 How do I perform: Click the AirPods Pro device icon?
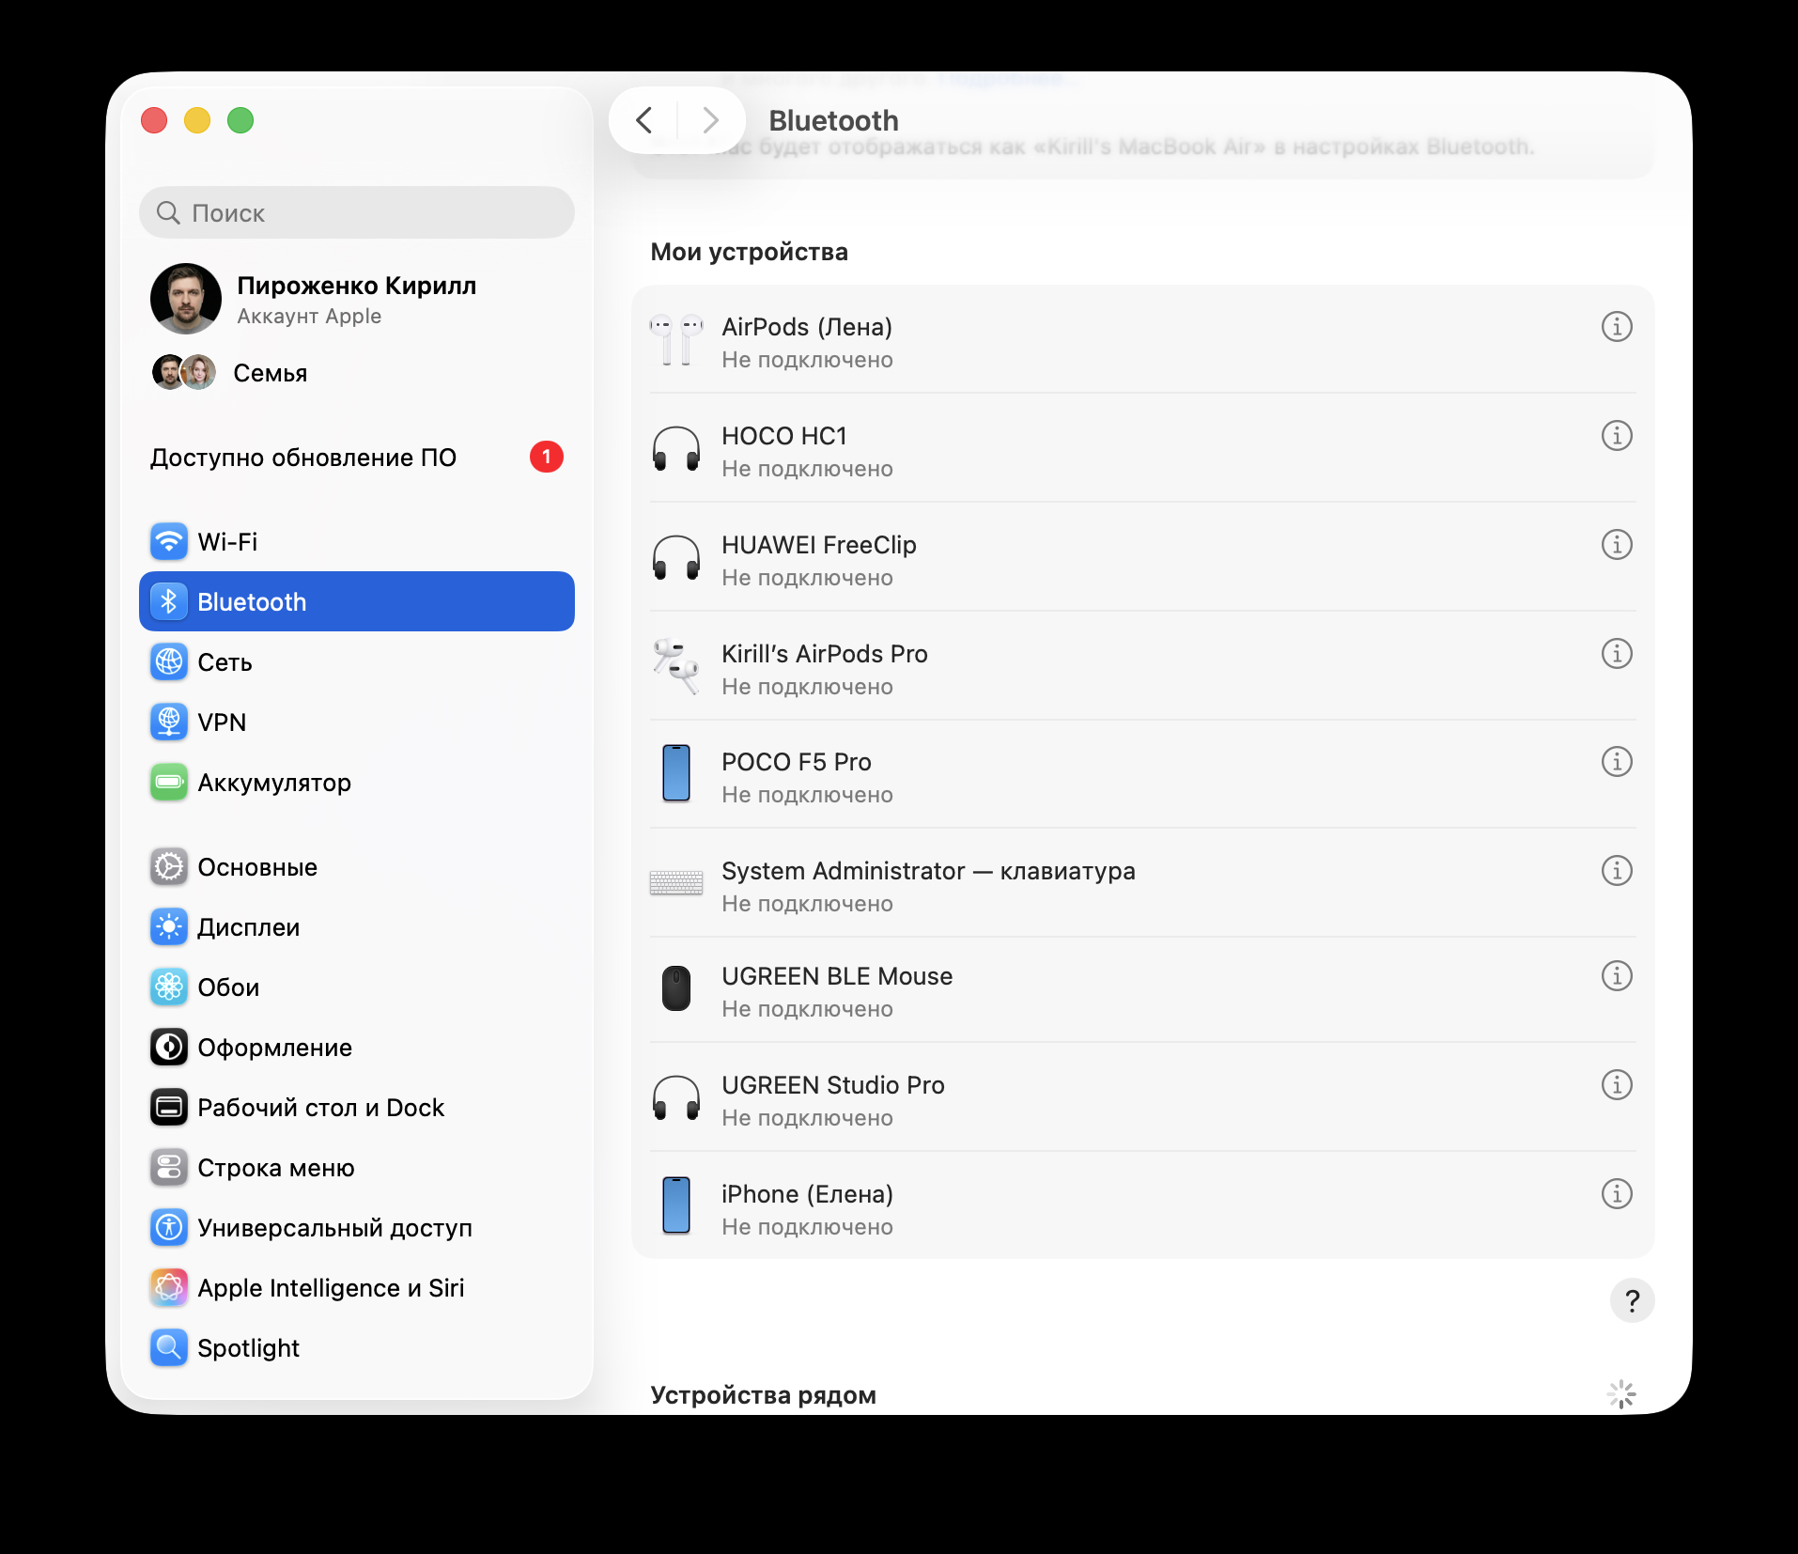pyautogui.click(x=676, y=666)
